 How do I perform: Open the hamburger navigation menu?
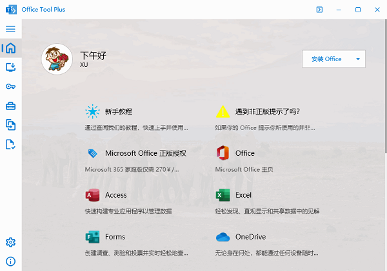coord(10,29)
